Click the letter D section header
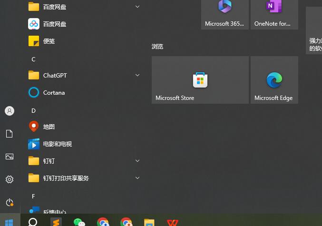The height and width of the screenshot is (226, 322). pos(34,111)
